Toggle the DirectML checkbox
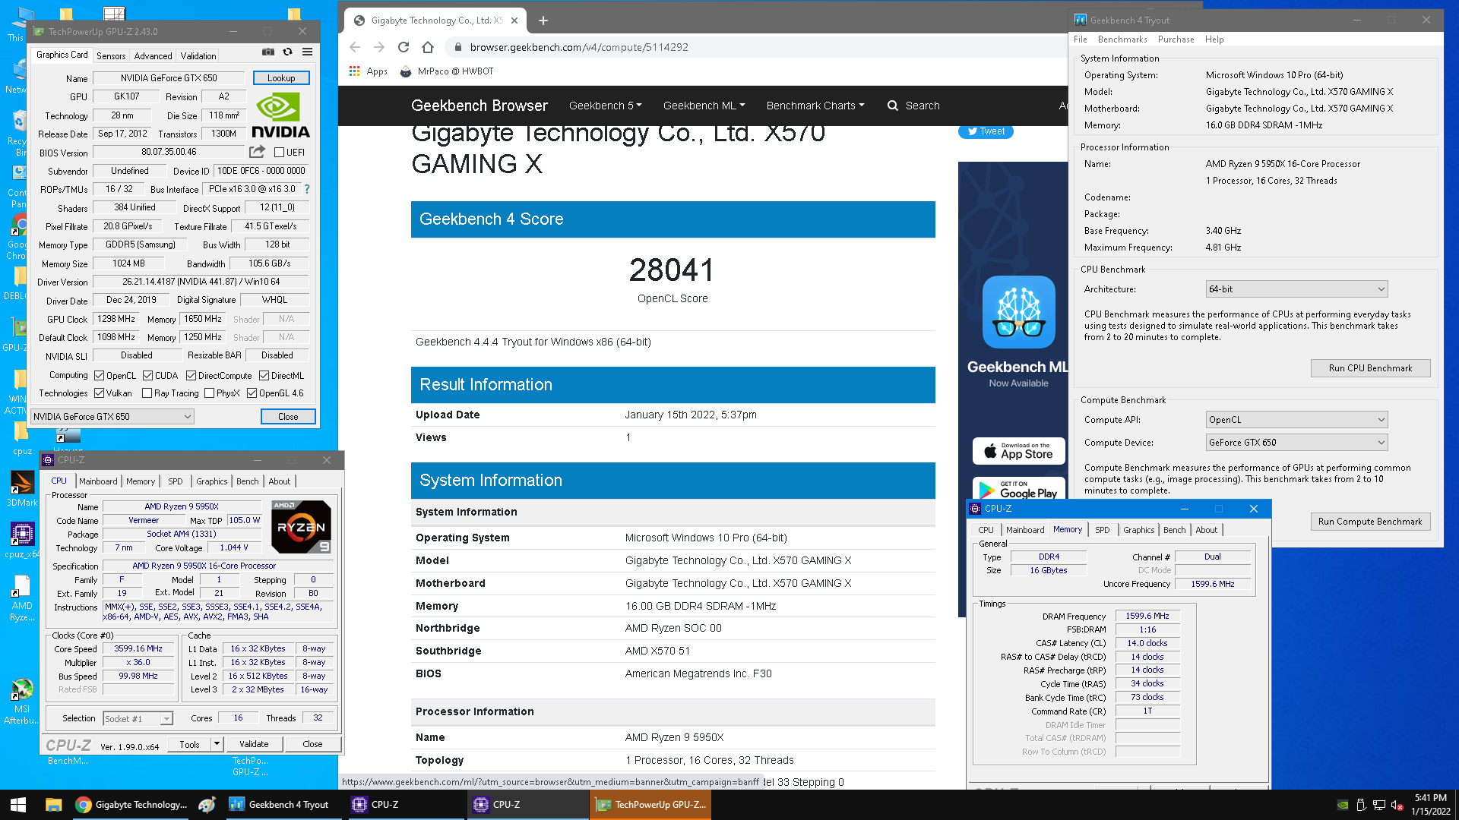This screenshot has width=1459, height=820. coord(264,375)
